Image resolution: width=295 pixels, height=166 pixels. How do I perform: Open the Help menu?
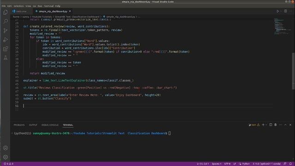tap(58, 6)
